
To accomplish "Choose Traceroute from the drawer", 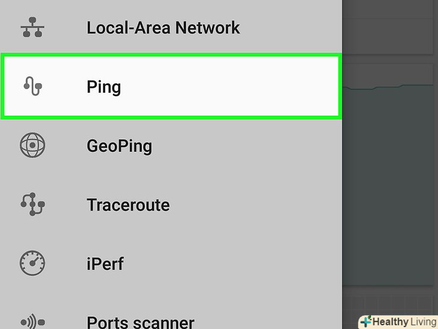I will [x=128, y=205].
